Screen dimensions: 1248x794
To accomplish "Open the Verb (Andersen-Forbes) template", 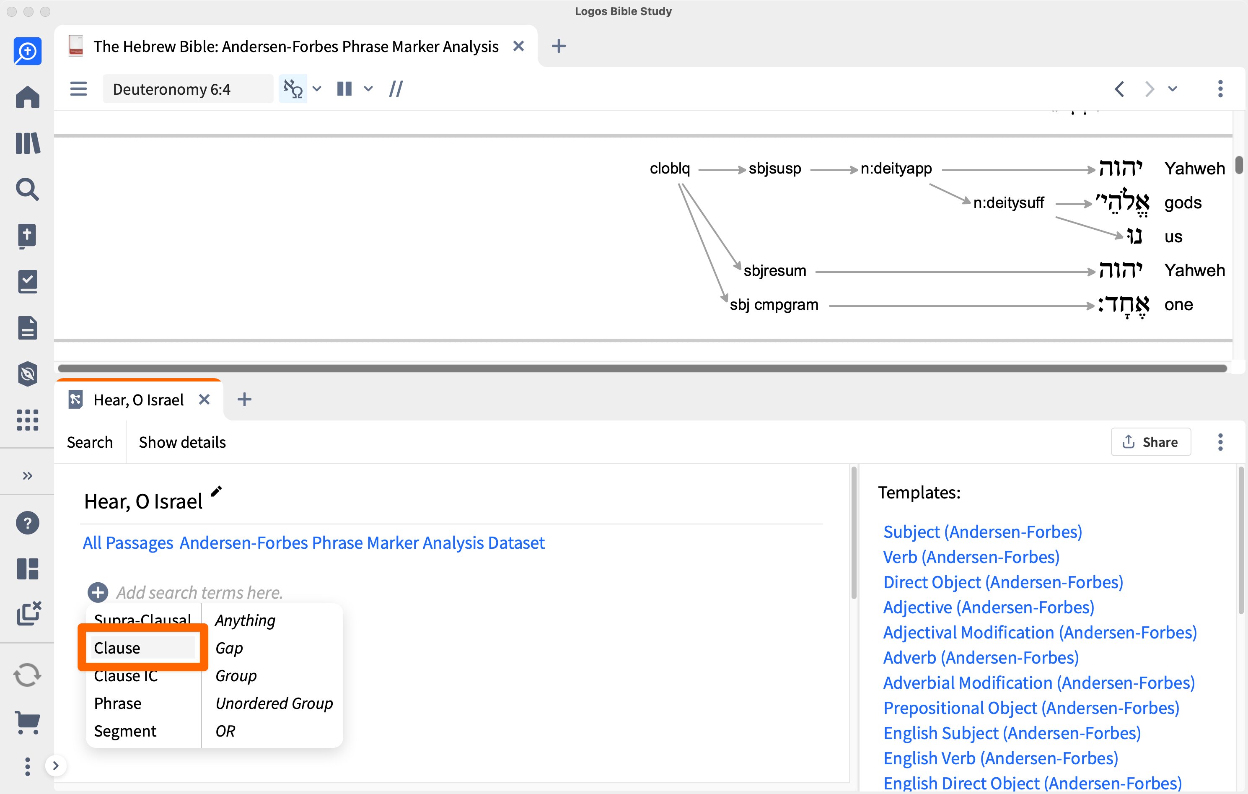I will [x=971, y=556].
